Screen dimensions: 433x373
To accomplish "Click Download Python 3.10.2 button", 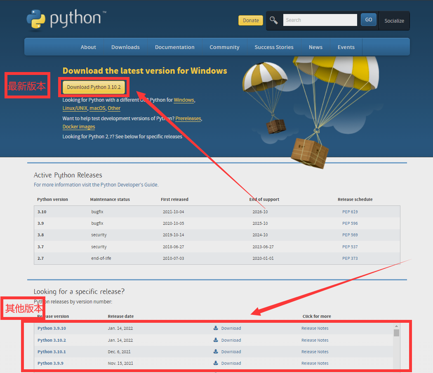I will coord(94,87).
